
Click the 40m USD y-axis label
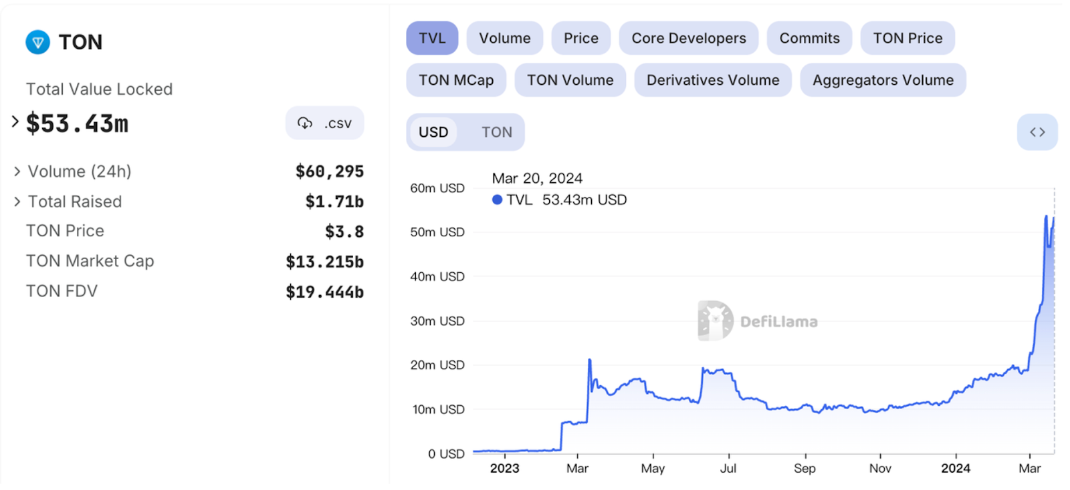(x=437, y=276)
